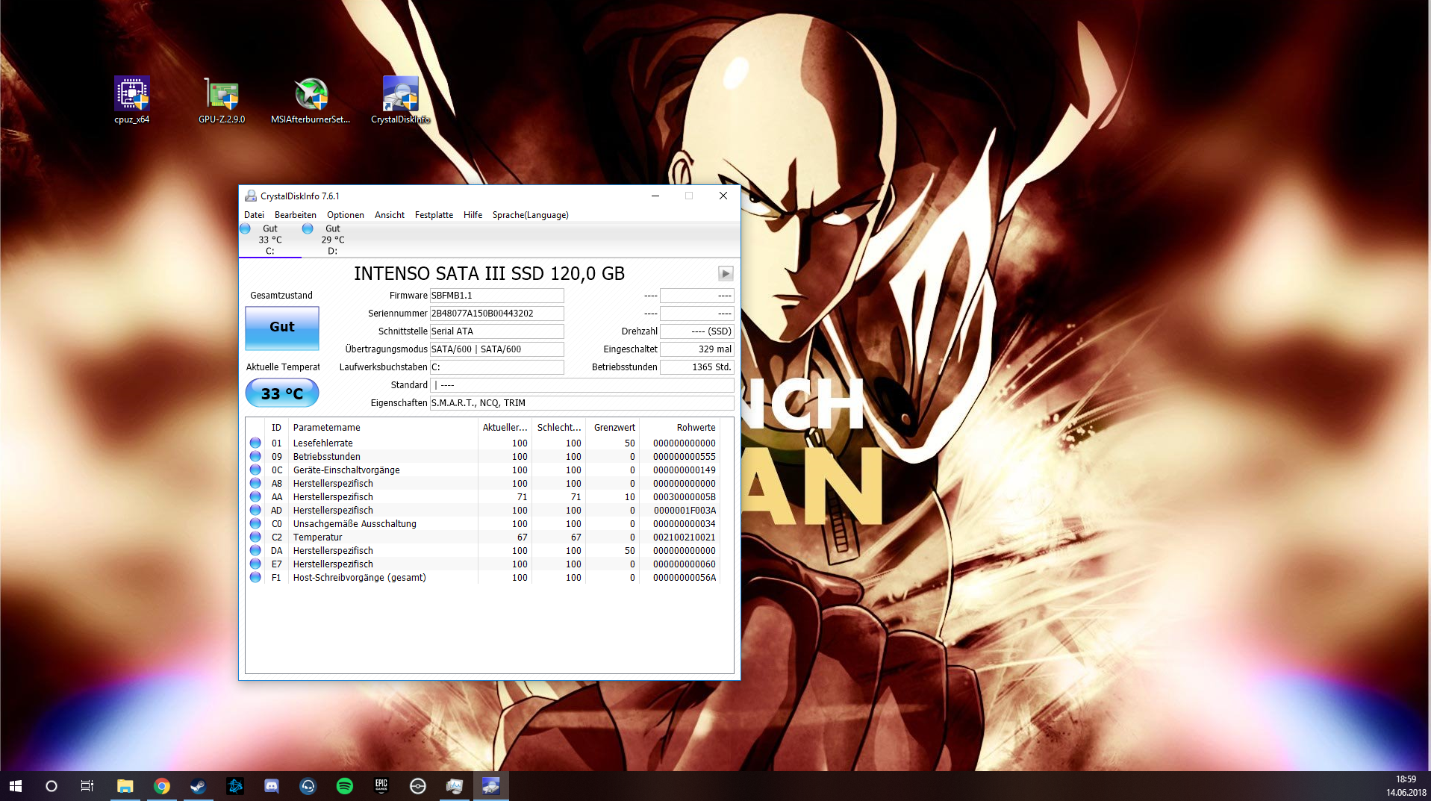Click the Gut health status button

coord(282,328)
